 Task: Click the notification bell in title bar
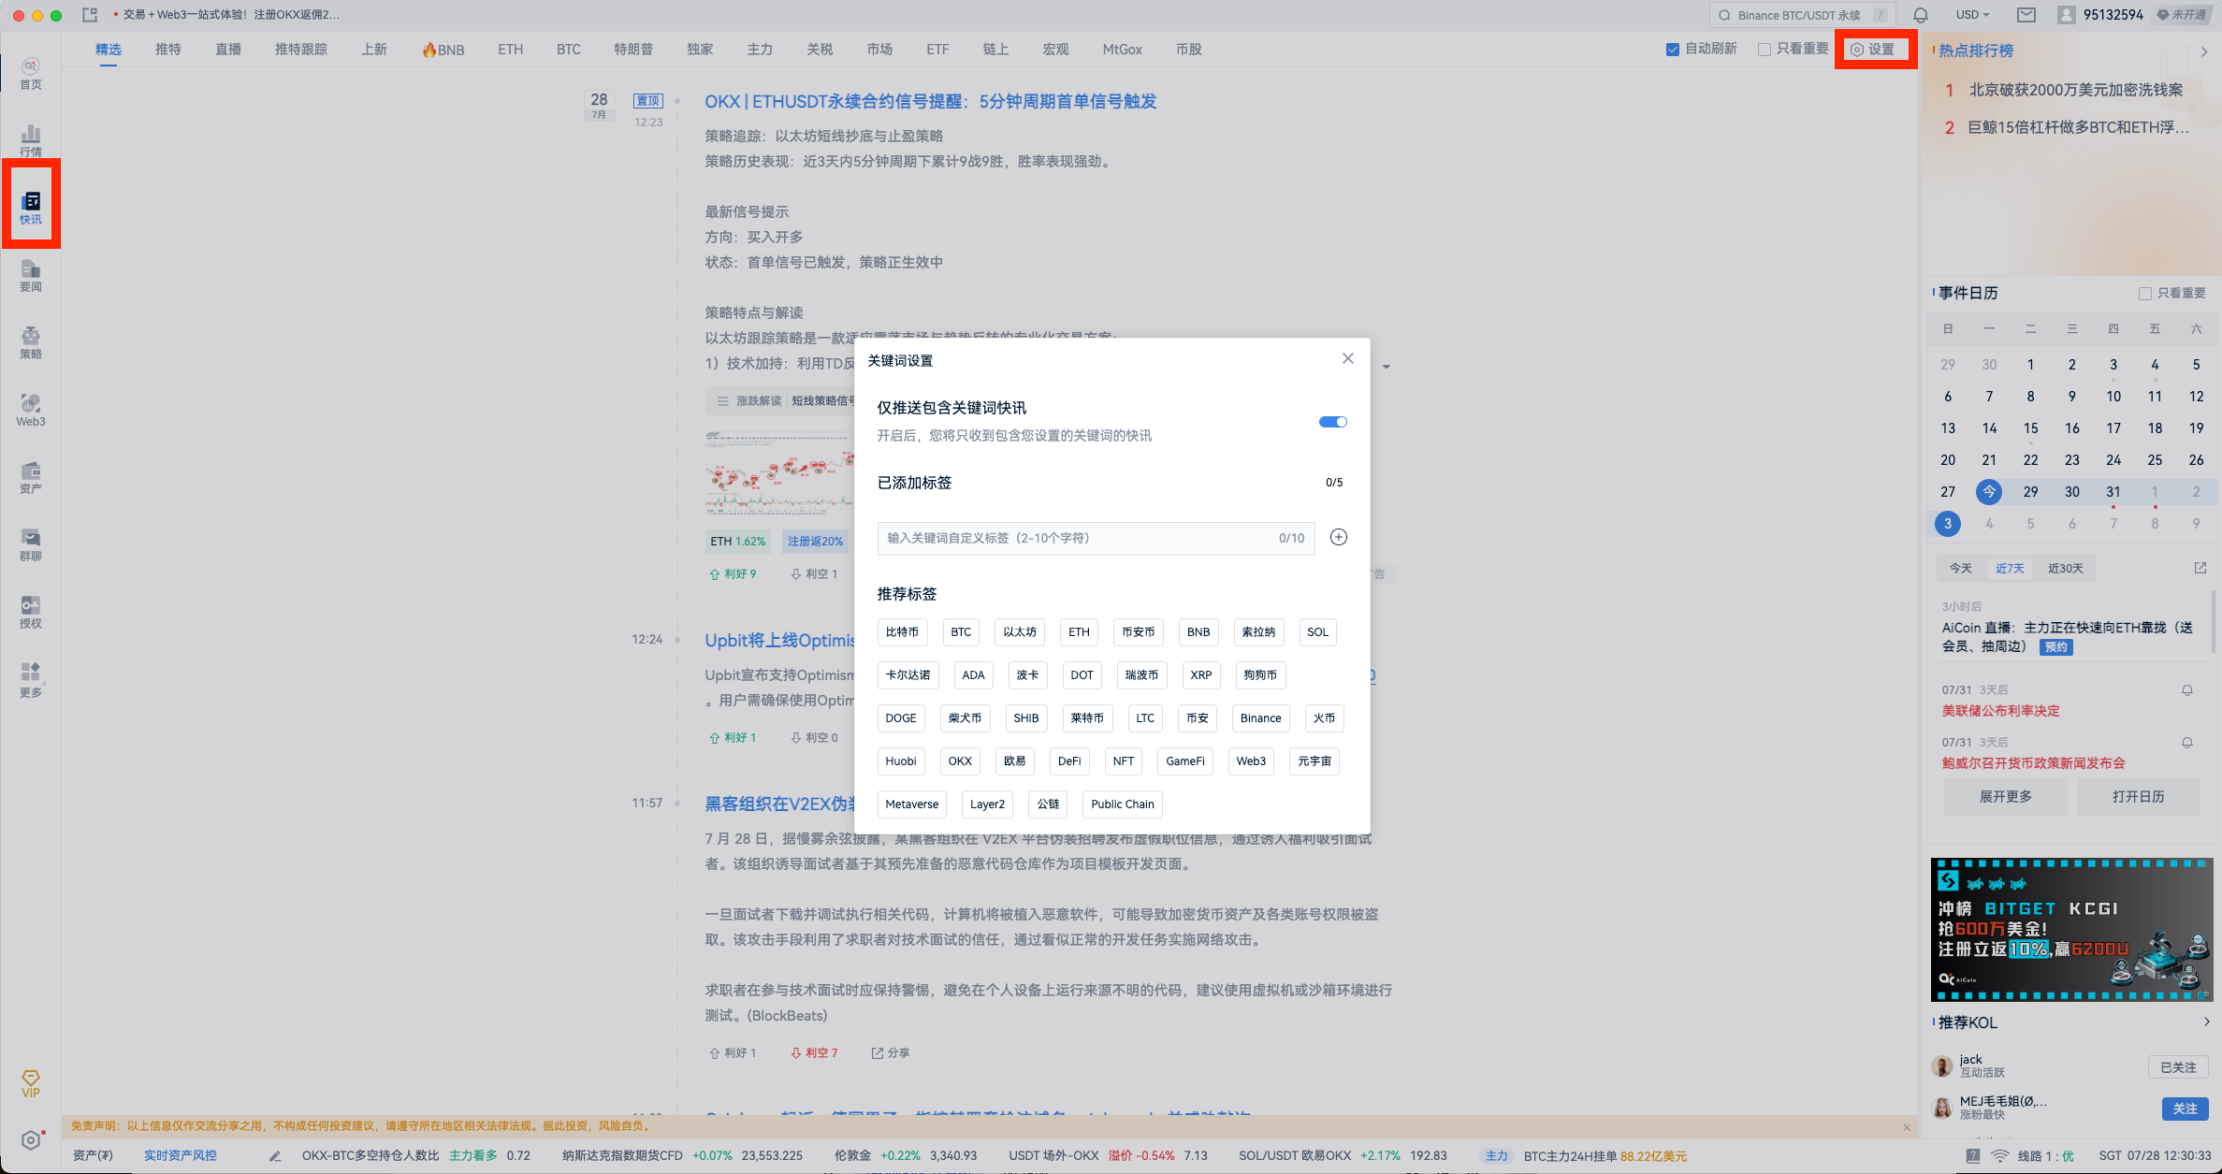coord(1920,15)
